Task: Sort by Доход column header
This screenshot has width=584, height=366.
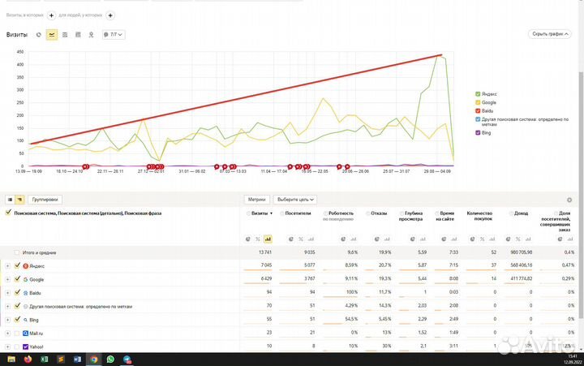Action: coord(521,213)
